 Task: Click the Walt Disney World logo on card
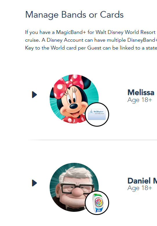click(99, 112)
